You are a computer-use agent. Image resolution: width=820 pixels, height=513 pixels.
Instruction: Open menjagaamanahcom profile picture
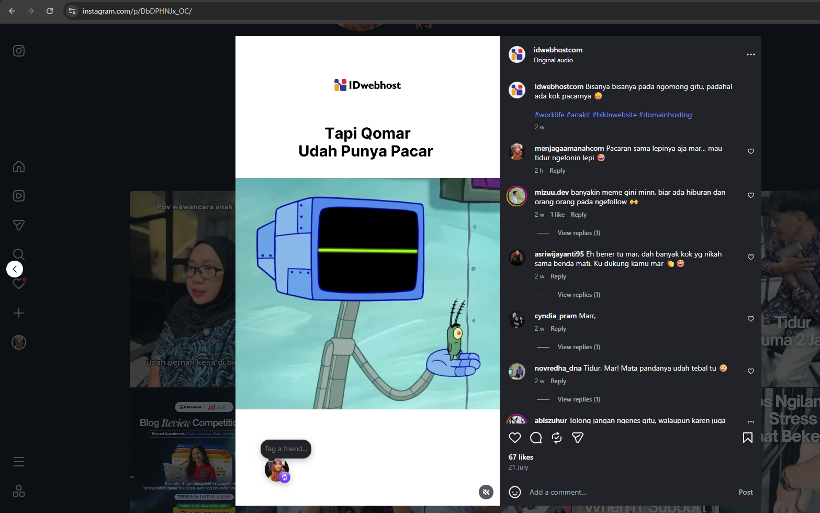(x=517, y=152)
